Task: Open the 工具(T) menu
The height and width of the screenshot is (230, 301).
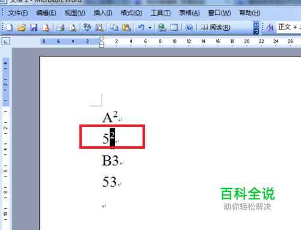Action: tap(161, 13)
